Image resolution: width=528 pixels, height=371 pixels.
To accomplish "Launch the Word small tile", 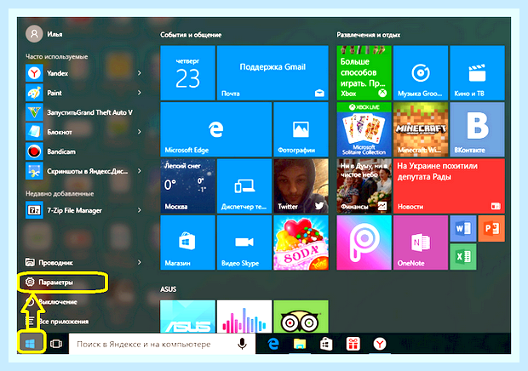I will (x=463, y=228).
